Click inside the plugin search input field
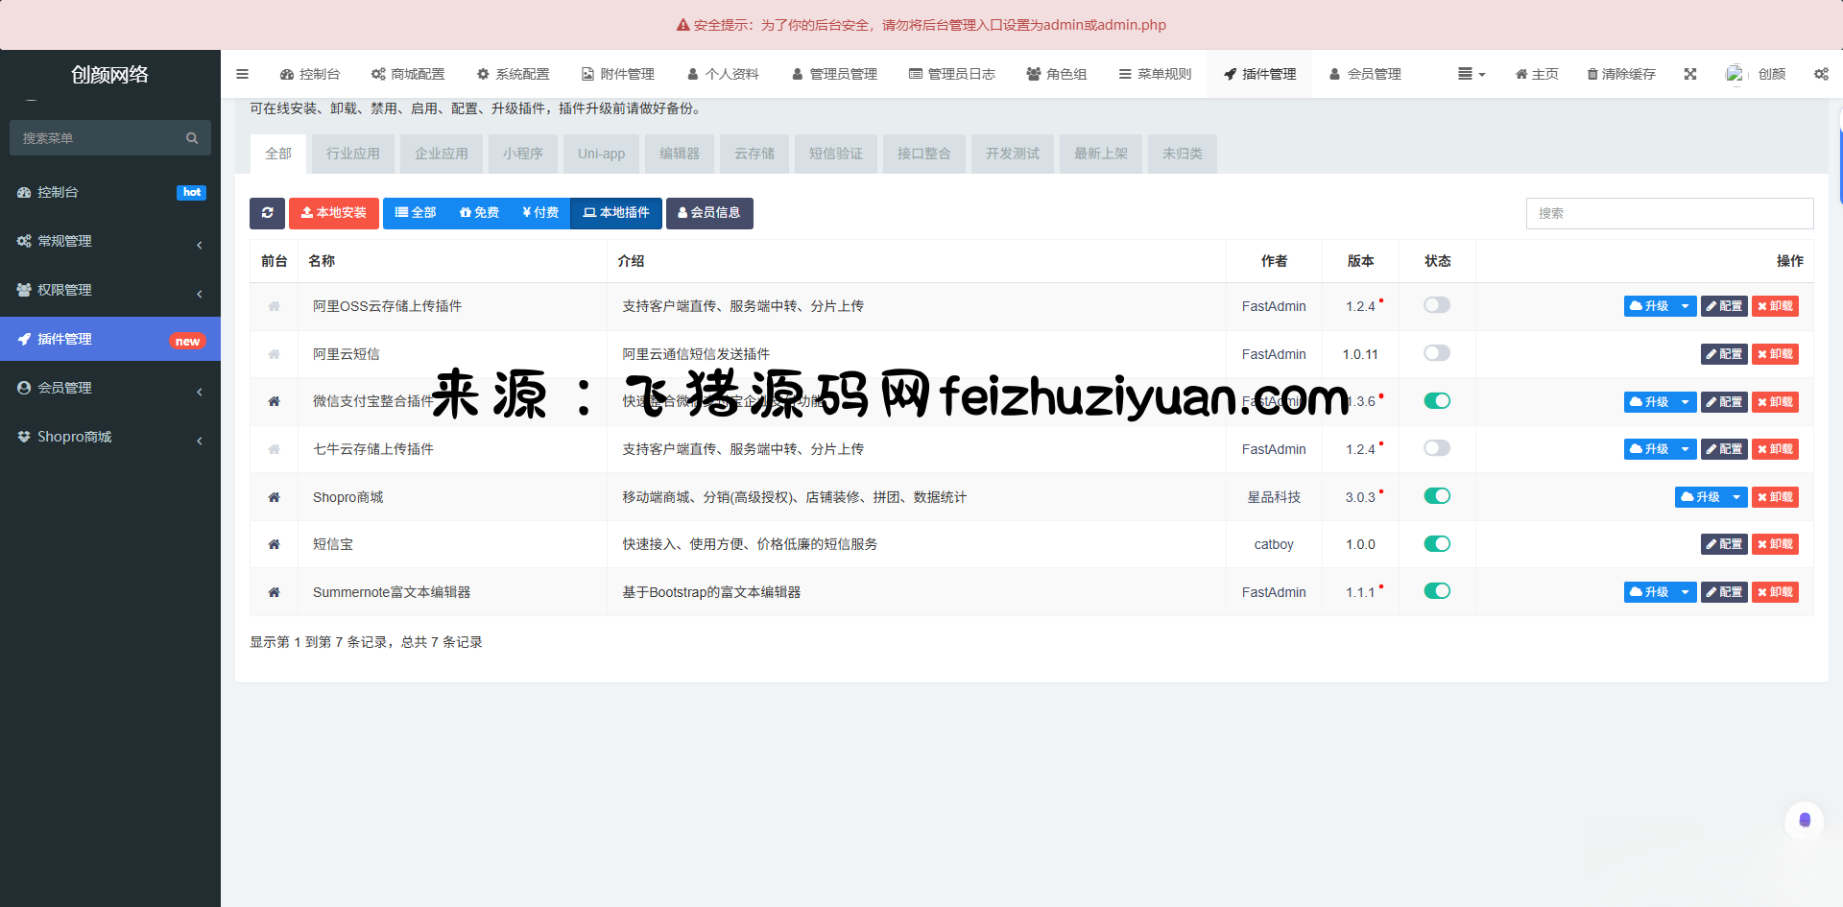 (x=1670, y=213)
